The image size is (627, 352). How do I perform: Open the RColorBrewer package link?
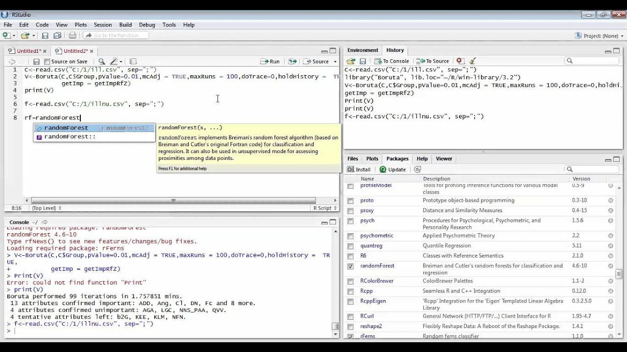pyautogui.click(x=377, y=281)
